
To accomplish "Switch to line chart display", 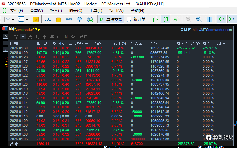I will (x=176, y=19).
